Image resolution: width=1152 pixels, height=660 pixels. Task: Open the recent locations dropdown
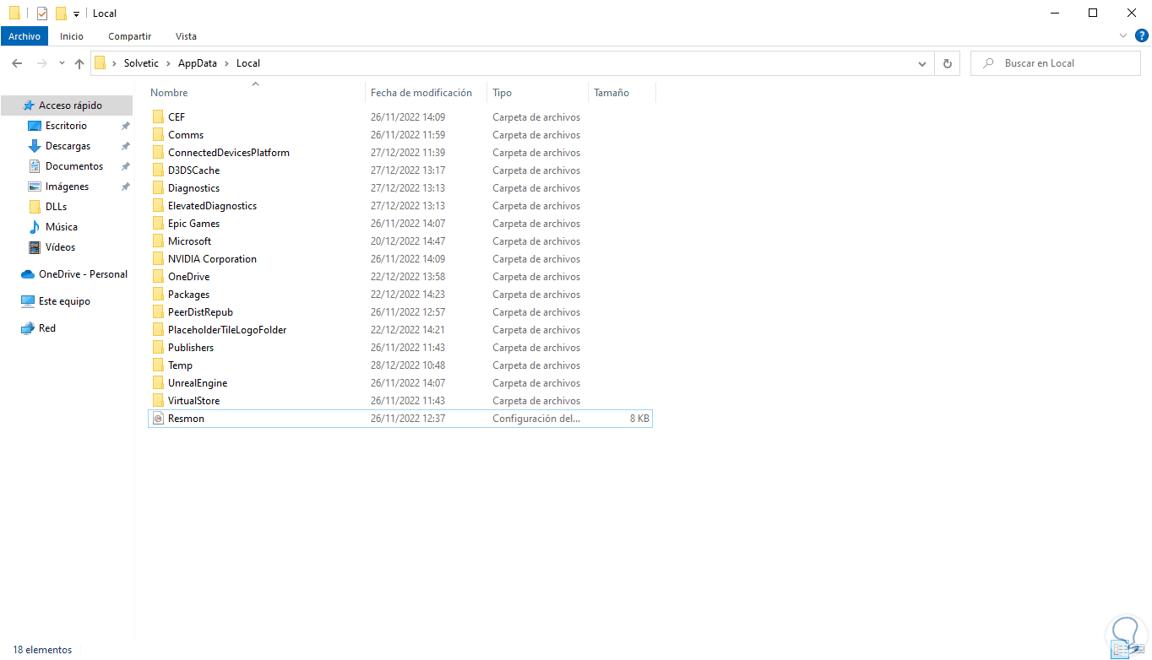[62, 63]
